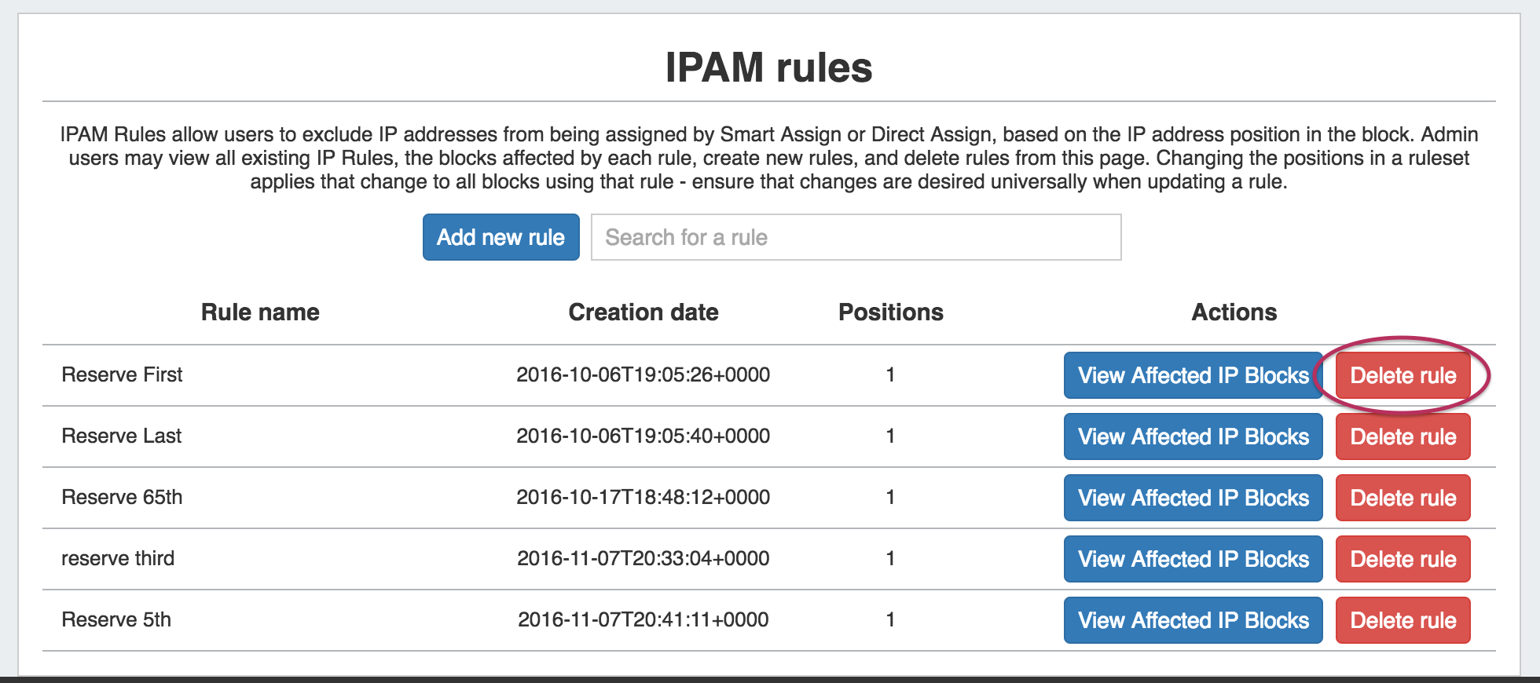View affected IP blocks for Reserve 65th

[1193, 498]
